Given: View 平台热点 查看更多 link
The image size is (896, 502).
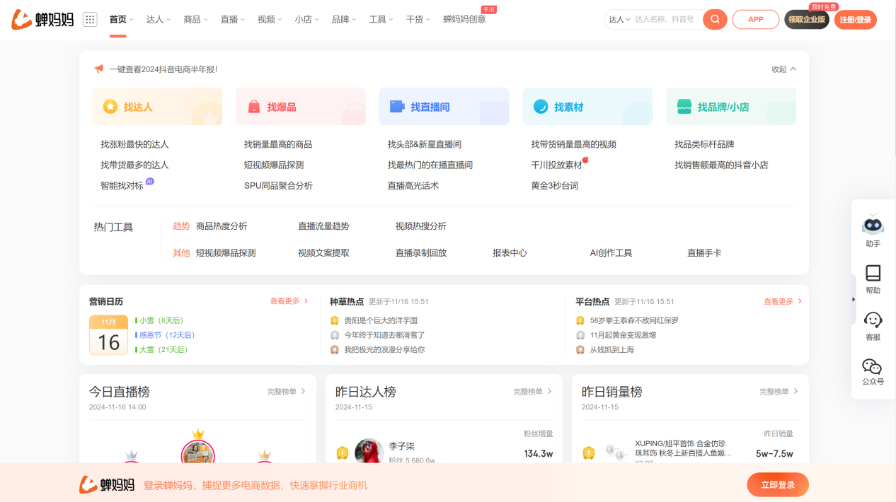Looking at the screenshot, I should click(783, 301).
